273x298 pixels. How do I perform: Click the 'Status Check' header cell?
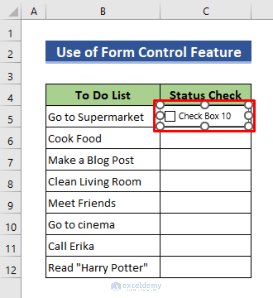point(206,95)
